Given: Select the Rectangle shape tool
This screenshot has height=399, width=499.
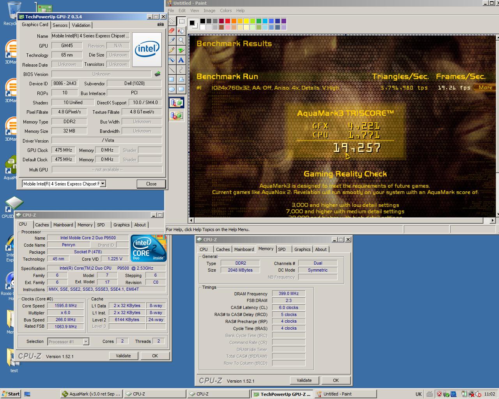Looking at the screenshot, I should pos(172,79).
